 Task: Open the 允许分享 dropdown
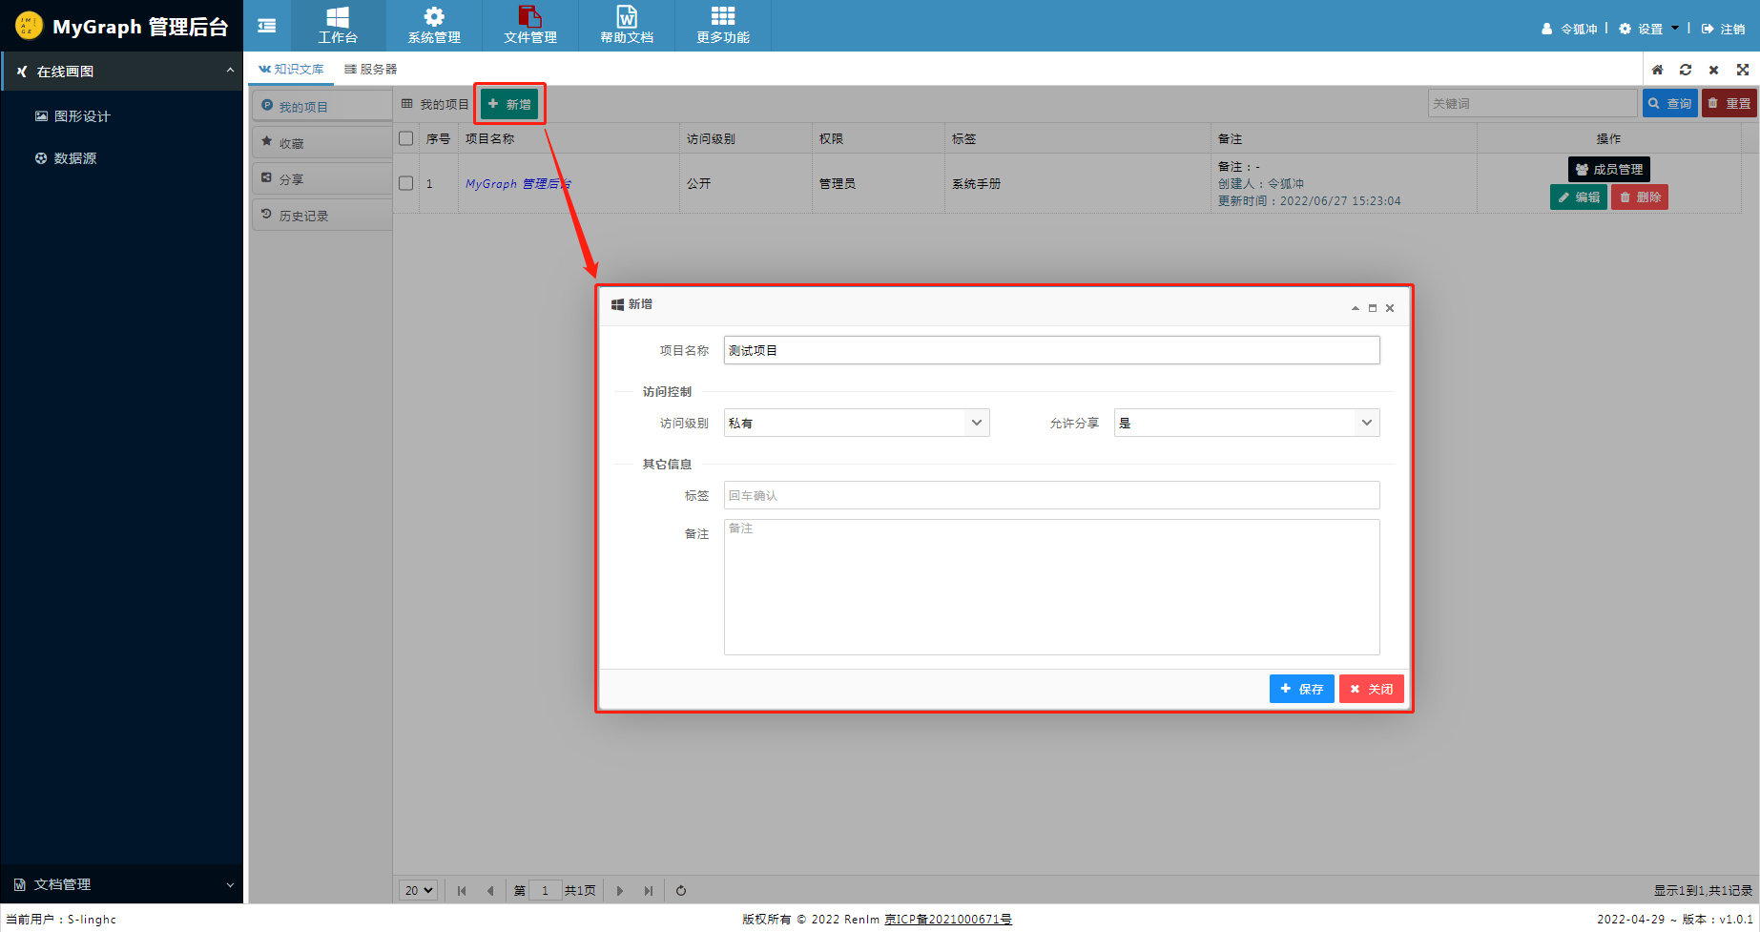pyautogui.click(x=1246, y=423)
